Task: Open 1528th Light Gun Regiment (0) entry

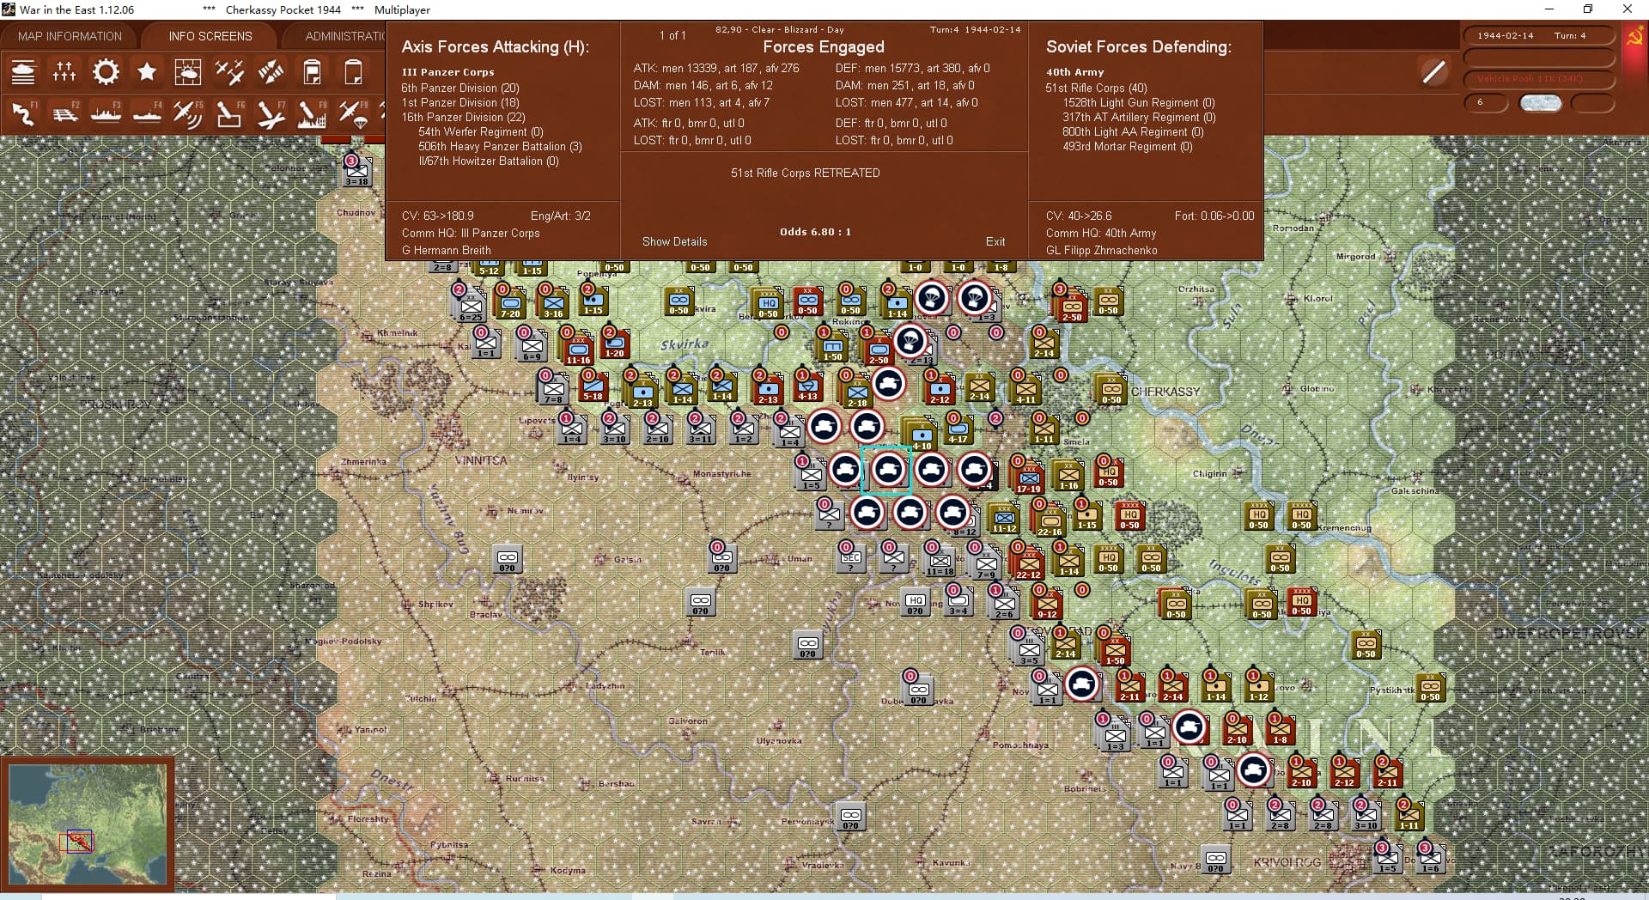Action: [1139, 102]
